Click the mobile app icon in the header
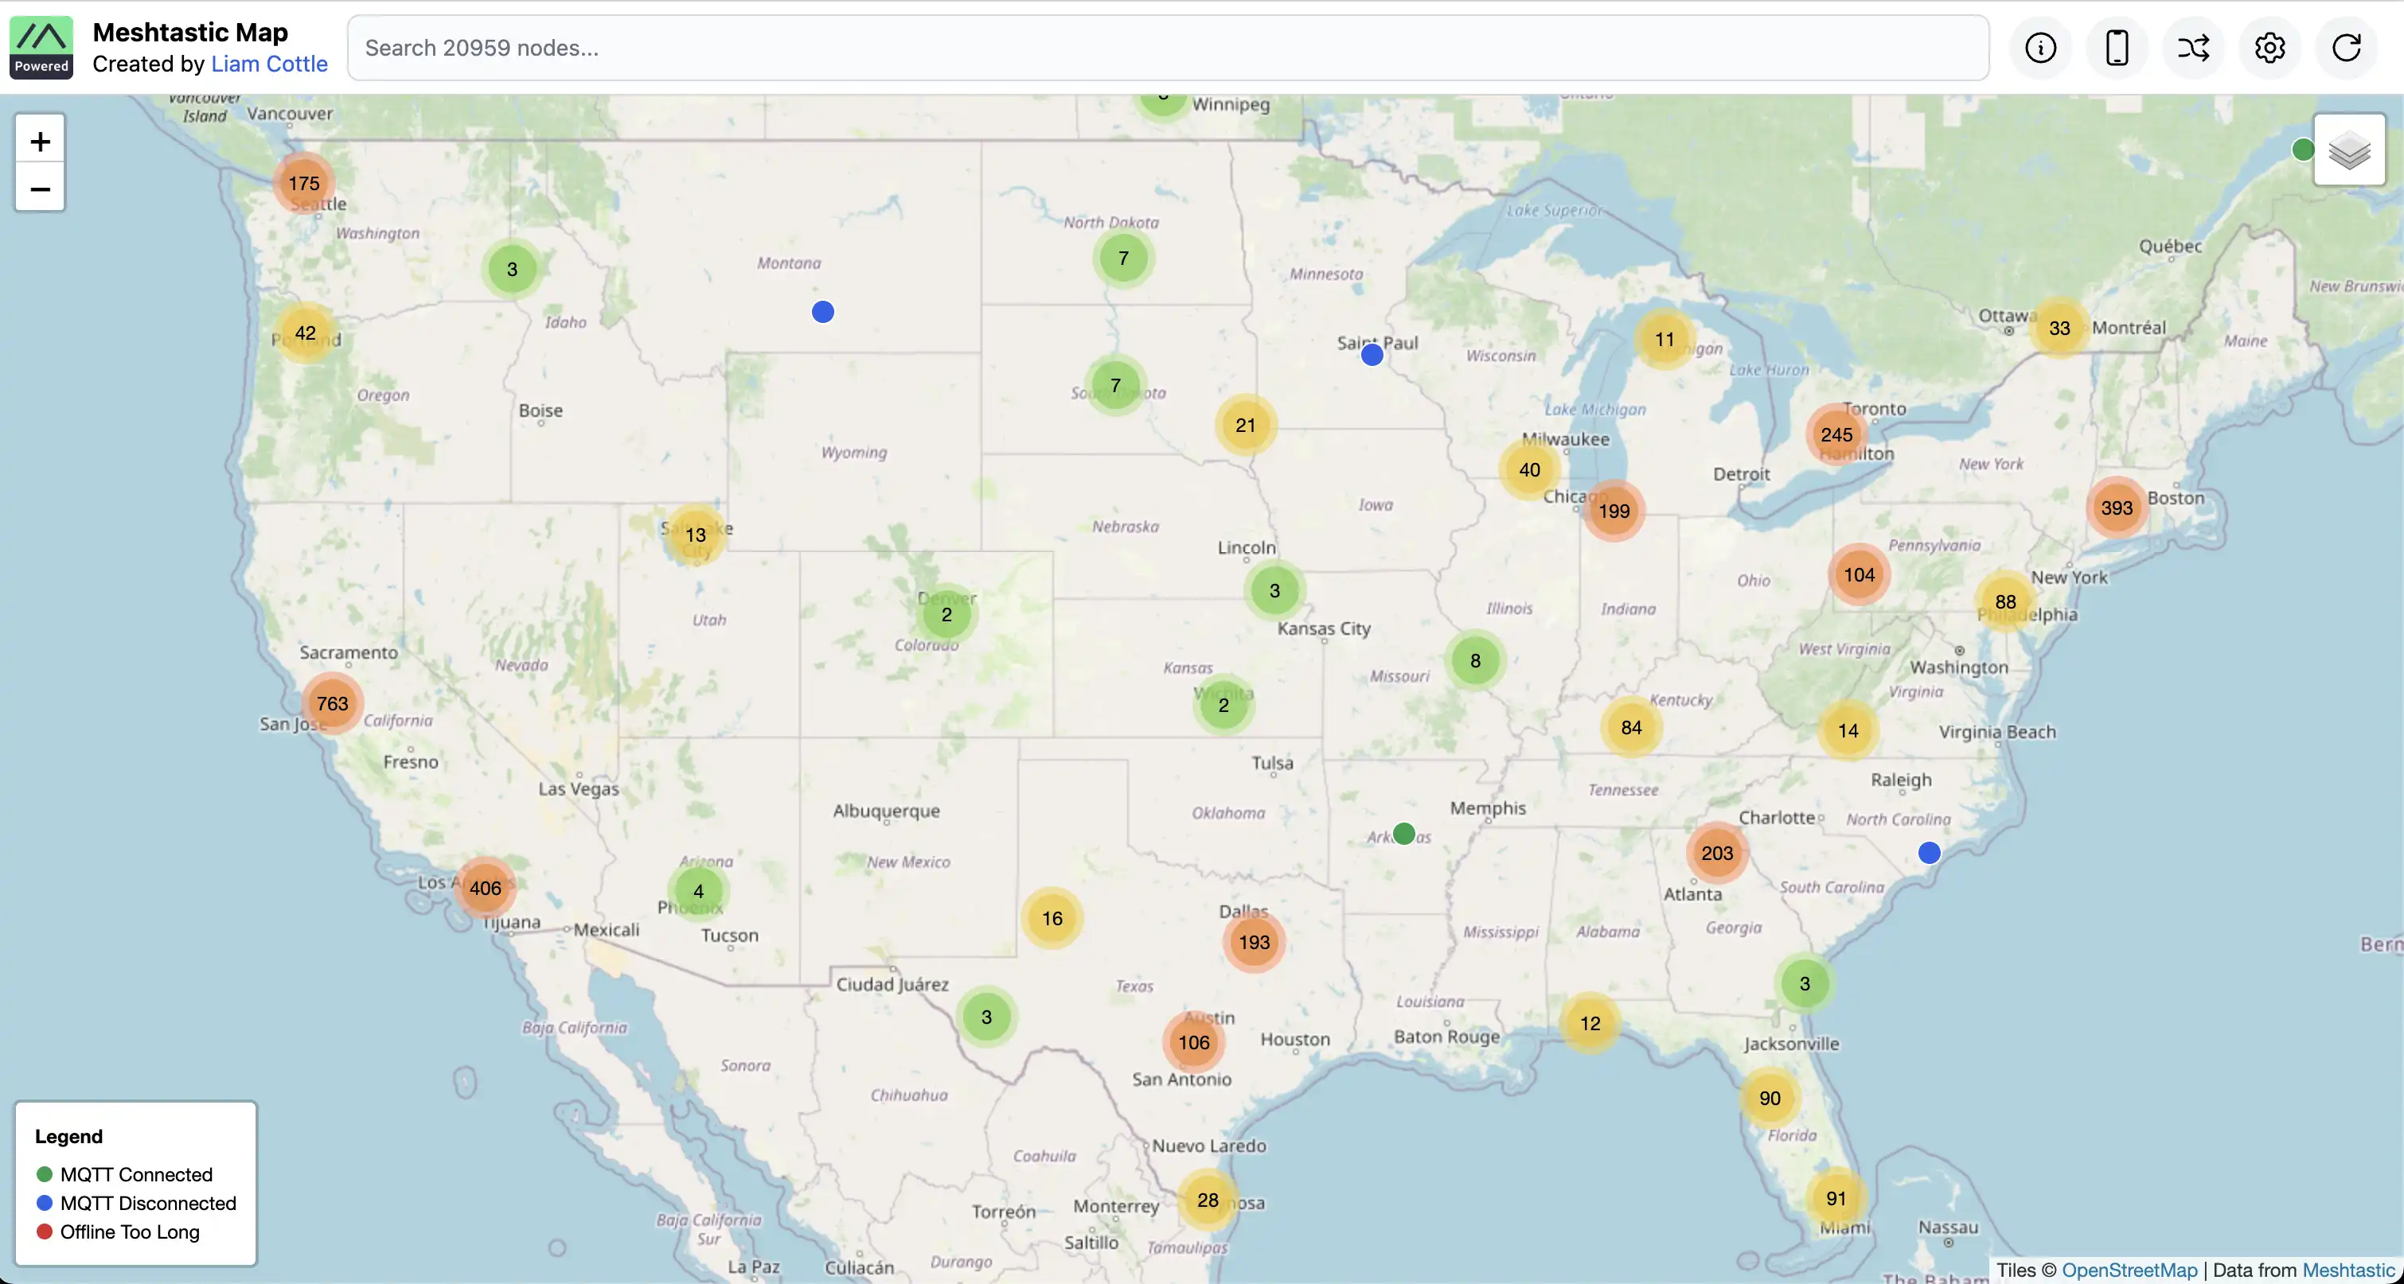Screen dimensions: 2404x1284 pyautogui.click(x=2117, y=48)
